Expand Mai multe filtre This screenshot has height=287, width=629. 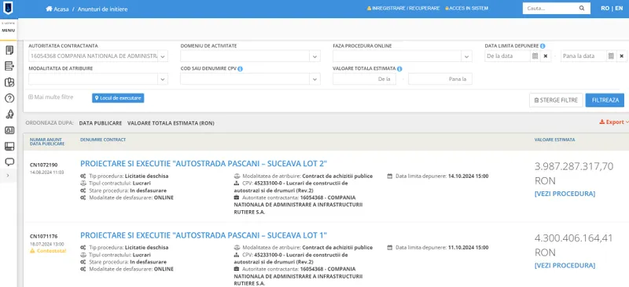51,97
